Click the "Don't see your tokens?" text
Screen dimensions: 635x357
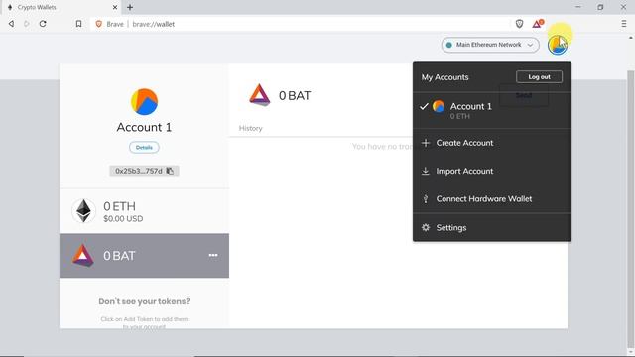(144, 301)
